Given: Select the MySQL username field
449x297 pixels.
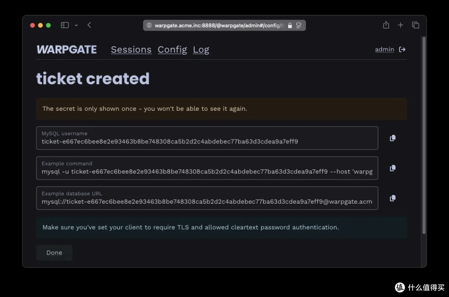Looking at the screenshot, I should coord(207,138).
